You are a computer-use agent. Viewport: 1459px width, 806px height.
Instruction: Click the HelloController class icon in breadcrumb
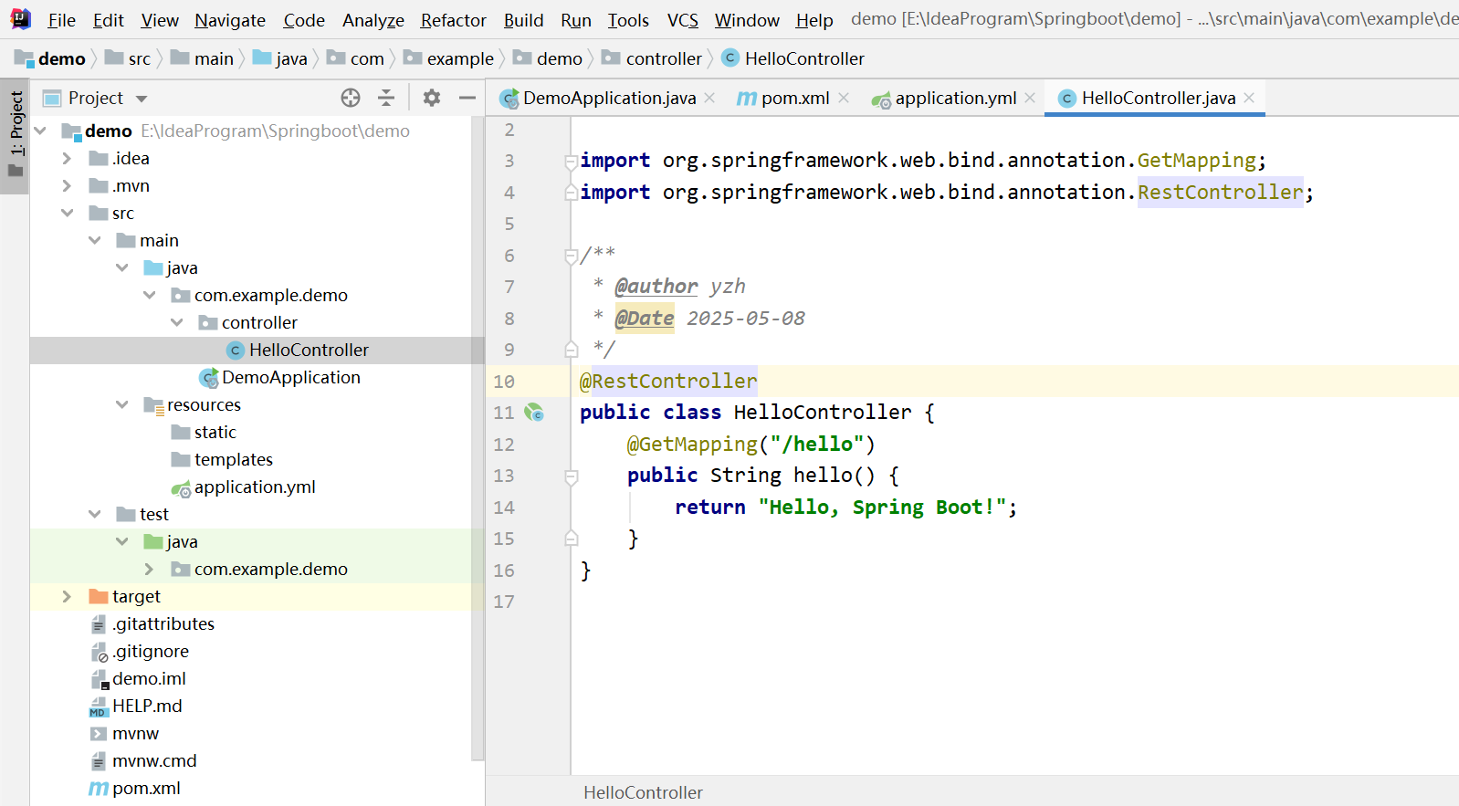pos(730,58)
